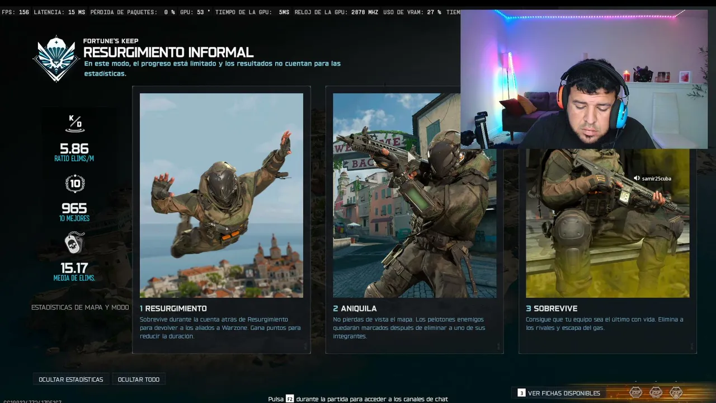
Task: Click the skull dog tag icon
Action: click(x=74, y=243)
